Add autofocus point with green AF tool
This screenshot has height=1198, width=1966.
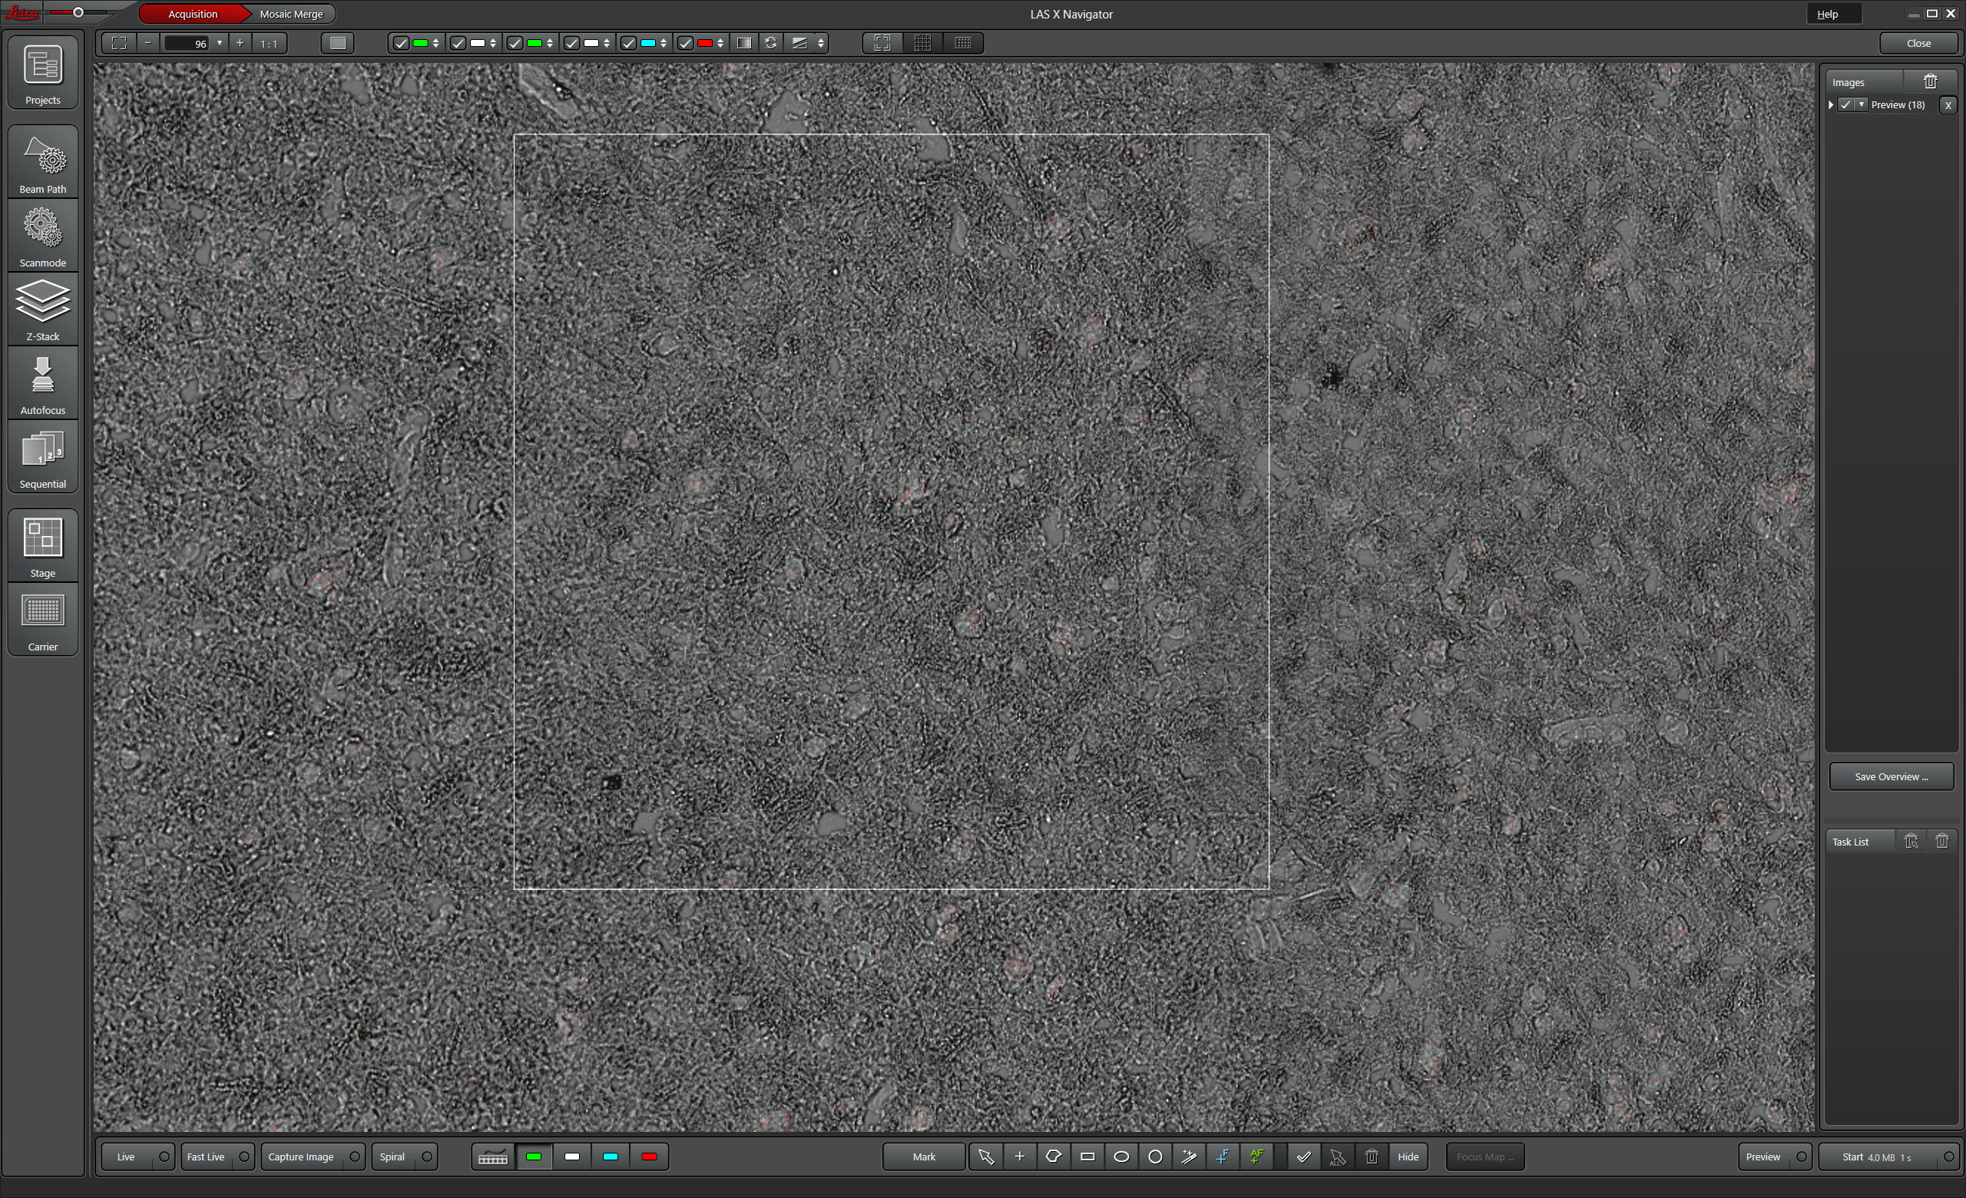point(1256,1157)
